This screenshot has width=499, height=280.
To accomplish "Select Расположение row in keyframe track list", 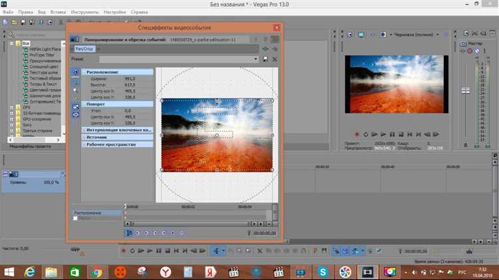I will 96,213.
